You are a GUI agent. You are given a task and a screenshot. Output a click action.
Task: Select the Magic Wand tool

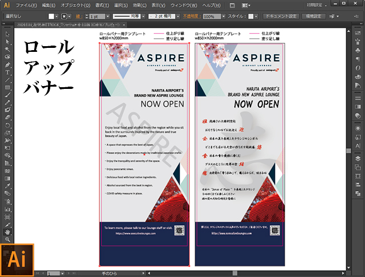click(7, 50)
